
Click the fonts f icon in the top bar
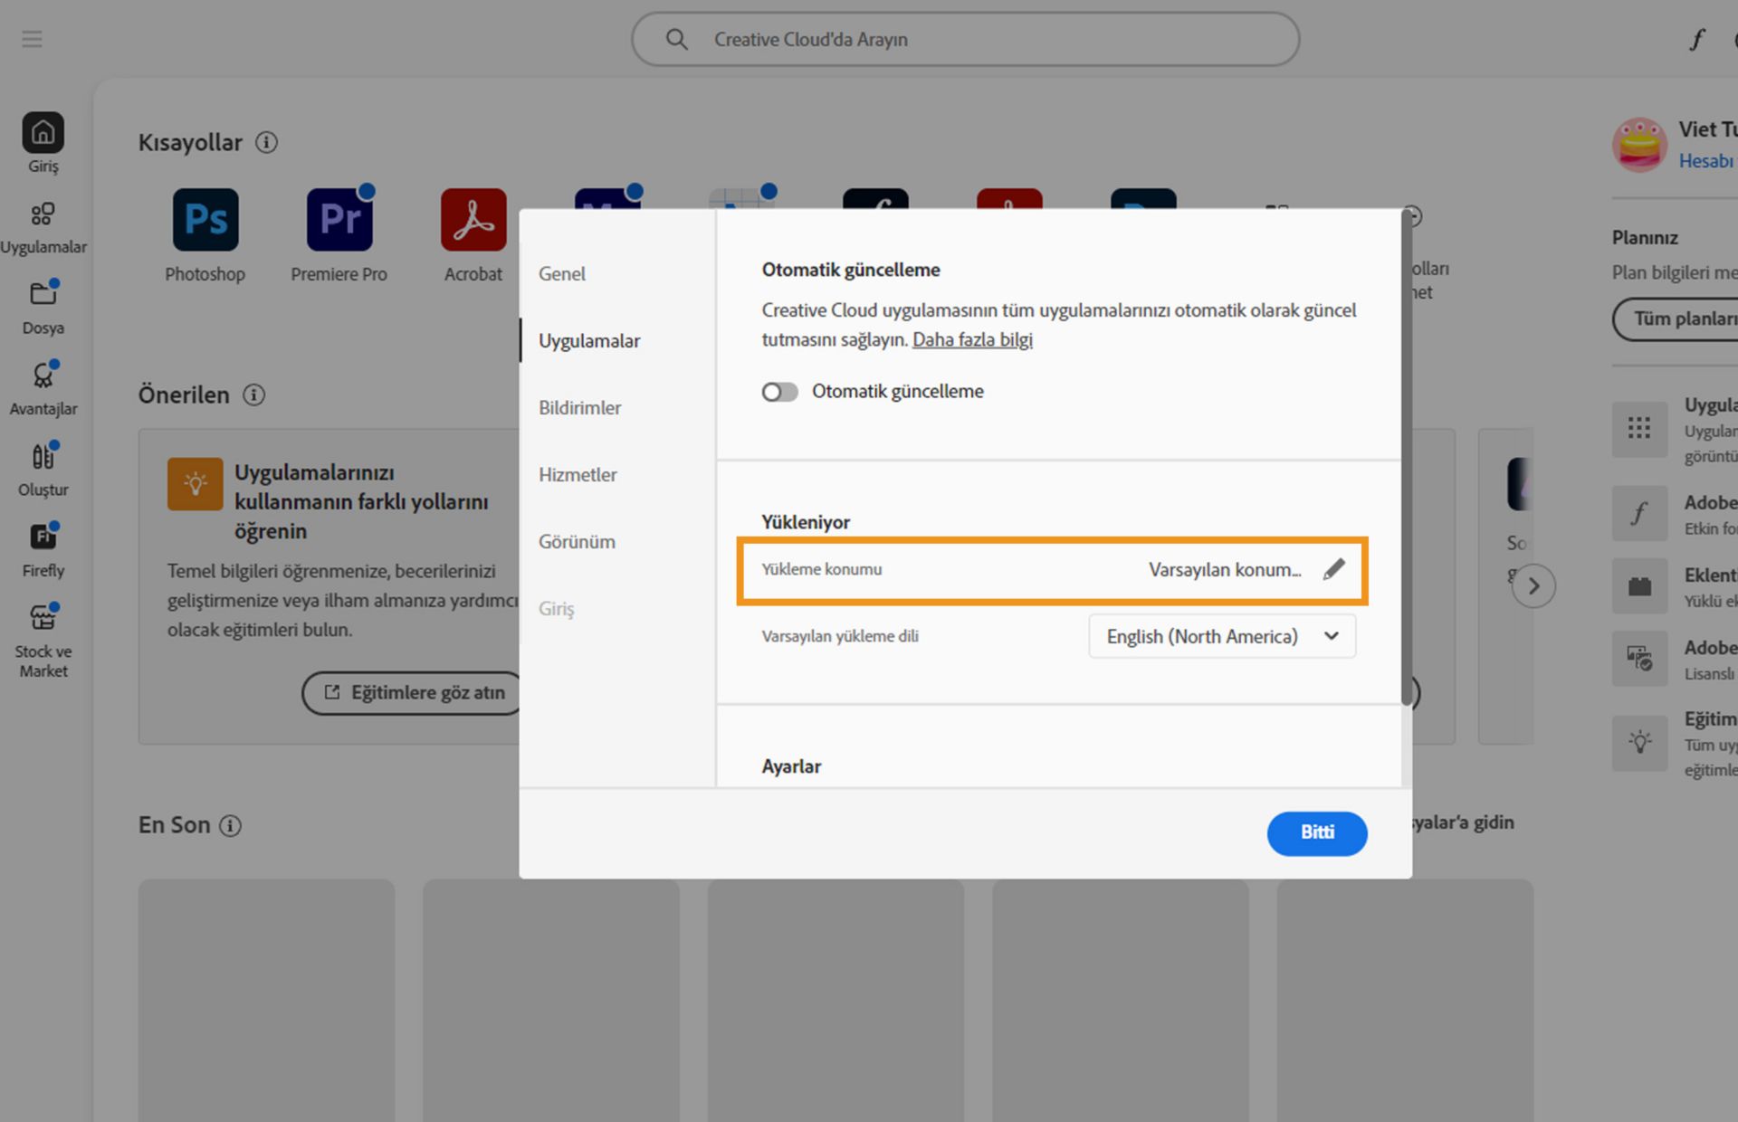click(x=1696, y=39)
